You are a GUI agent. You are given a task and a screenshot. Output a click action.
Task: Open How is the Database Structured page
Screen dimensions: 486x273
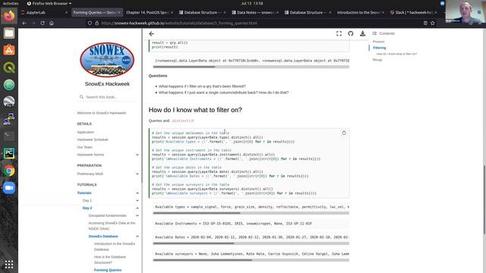(x=109, y=259)
